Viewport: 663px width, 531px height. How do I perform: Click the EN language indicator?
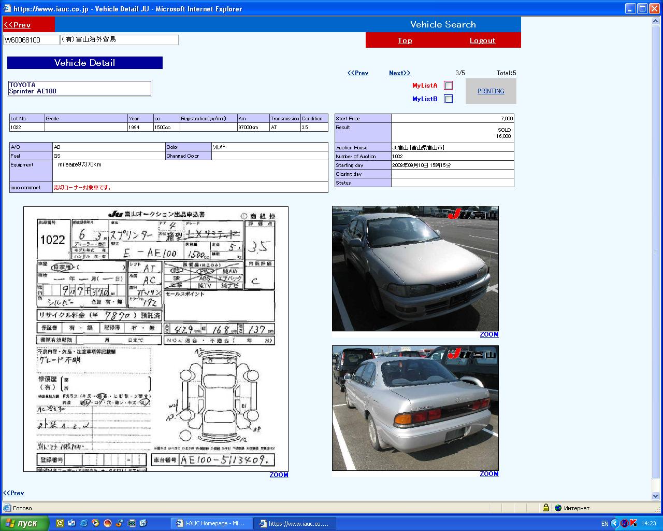604,524
